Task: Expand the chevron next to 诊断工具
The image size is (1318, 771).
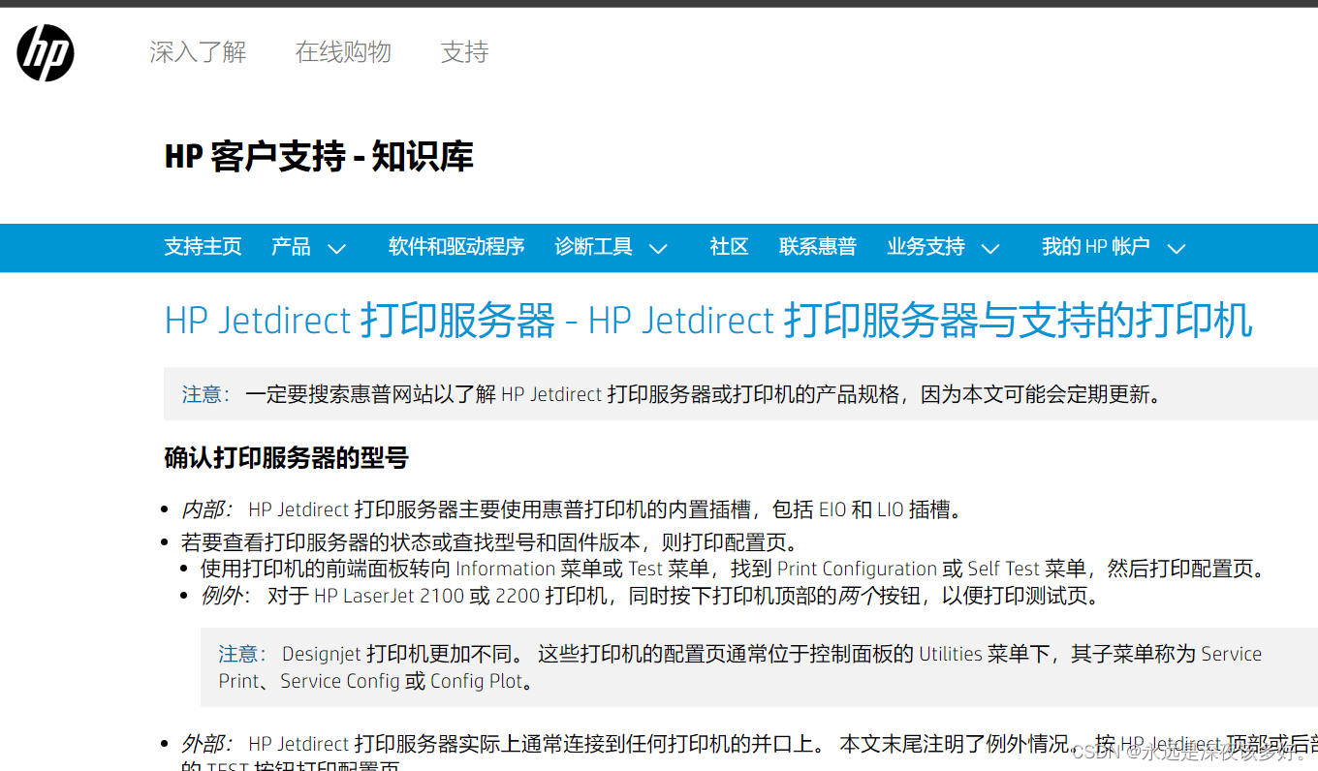Action: (658, 249)
